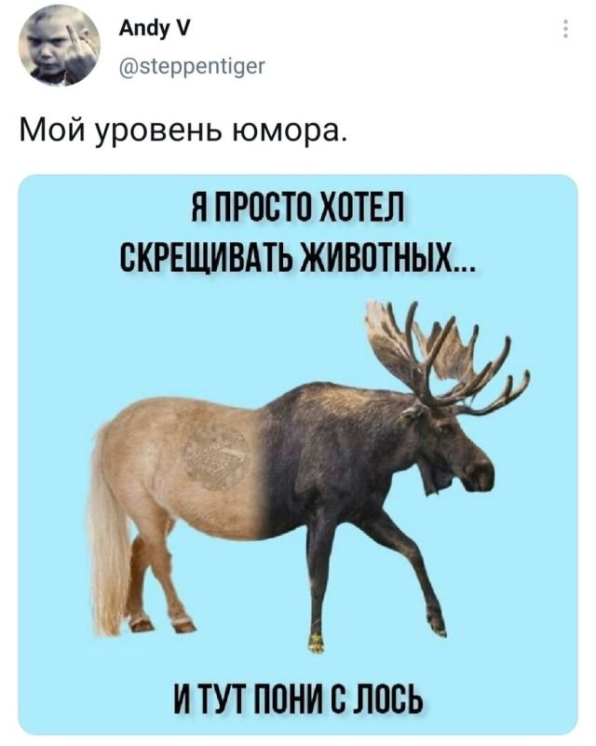596x746 pixels.
Task: Click the round watermark on pony body
Action: (x=216, y=457)
